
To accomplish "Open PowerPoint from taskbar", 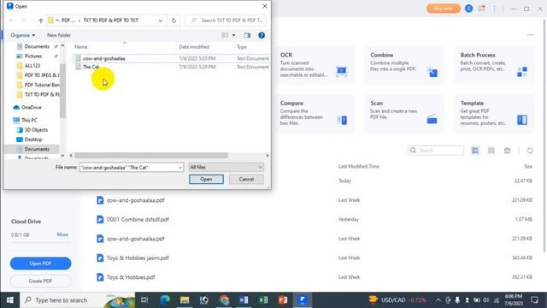I will coord(283,300).
